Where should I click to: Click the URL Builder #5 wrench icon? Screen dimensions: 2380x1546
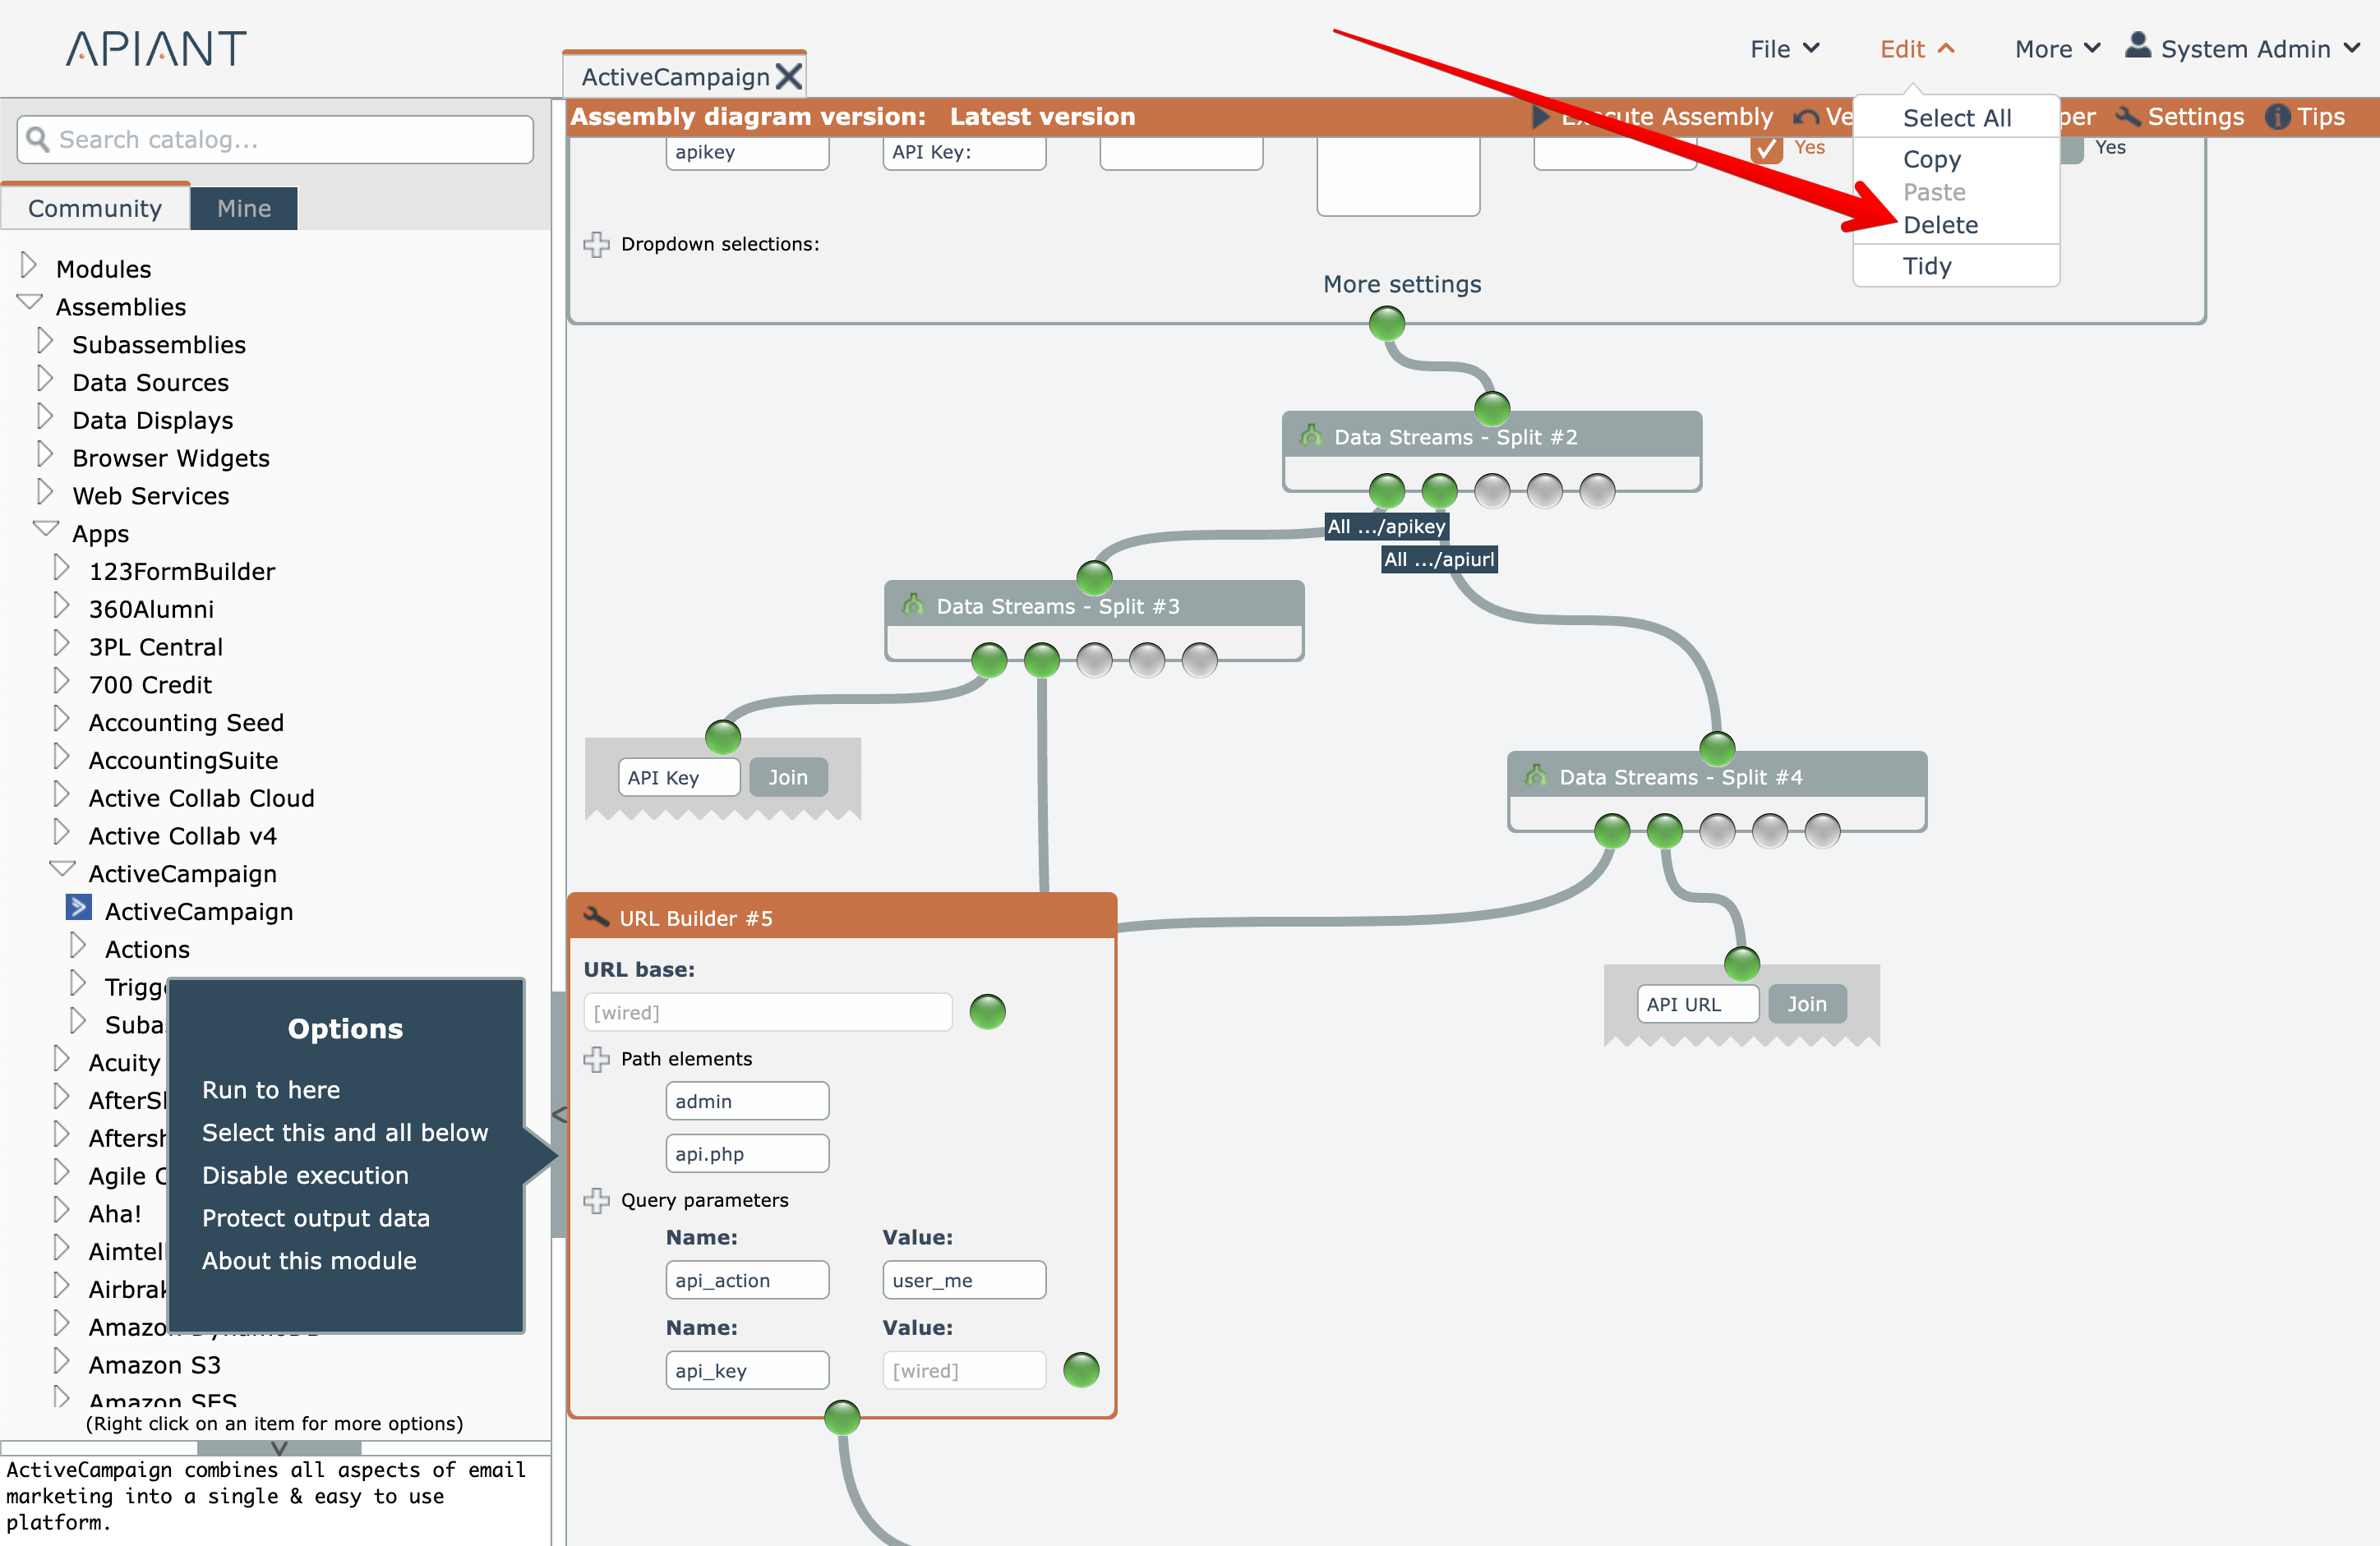597,917
